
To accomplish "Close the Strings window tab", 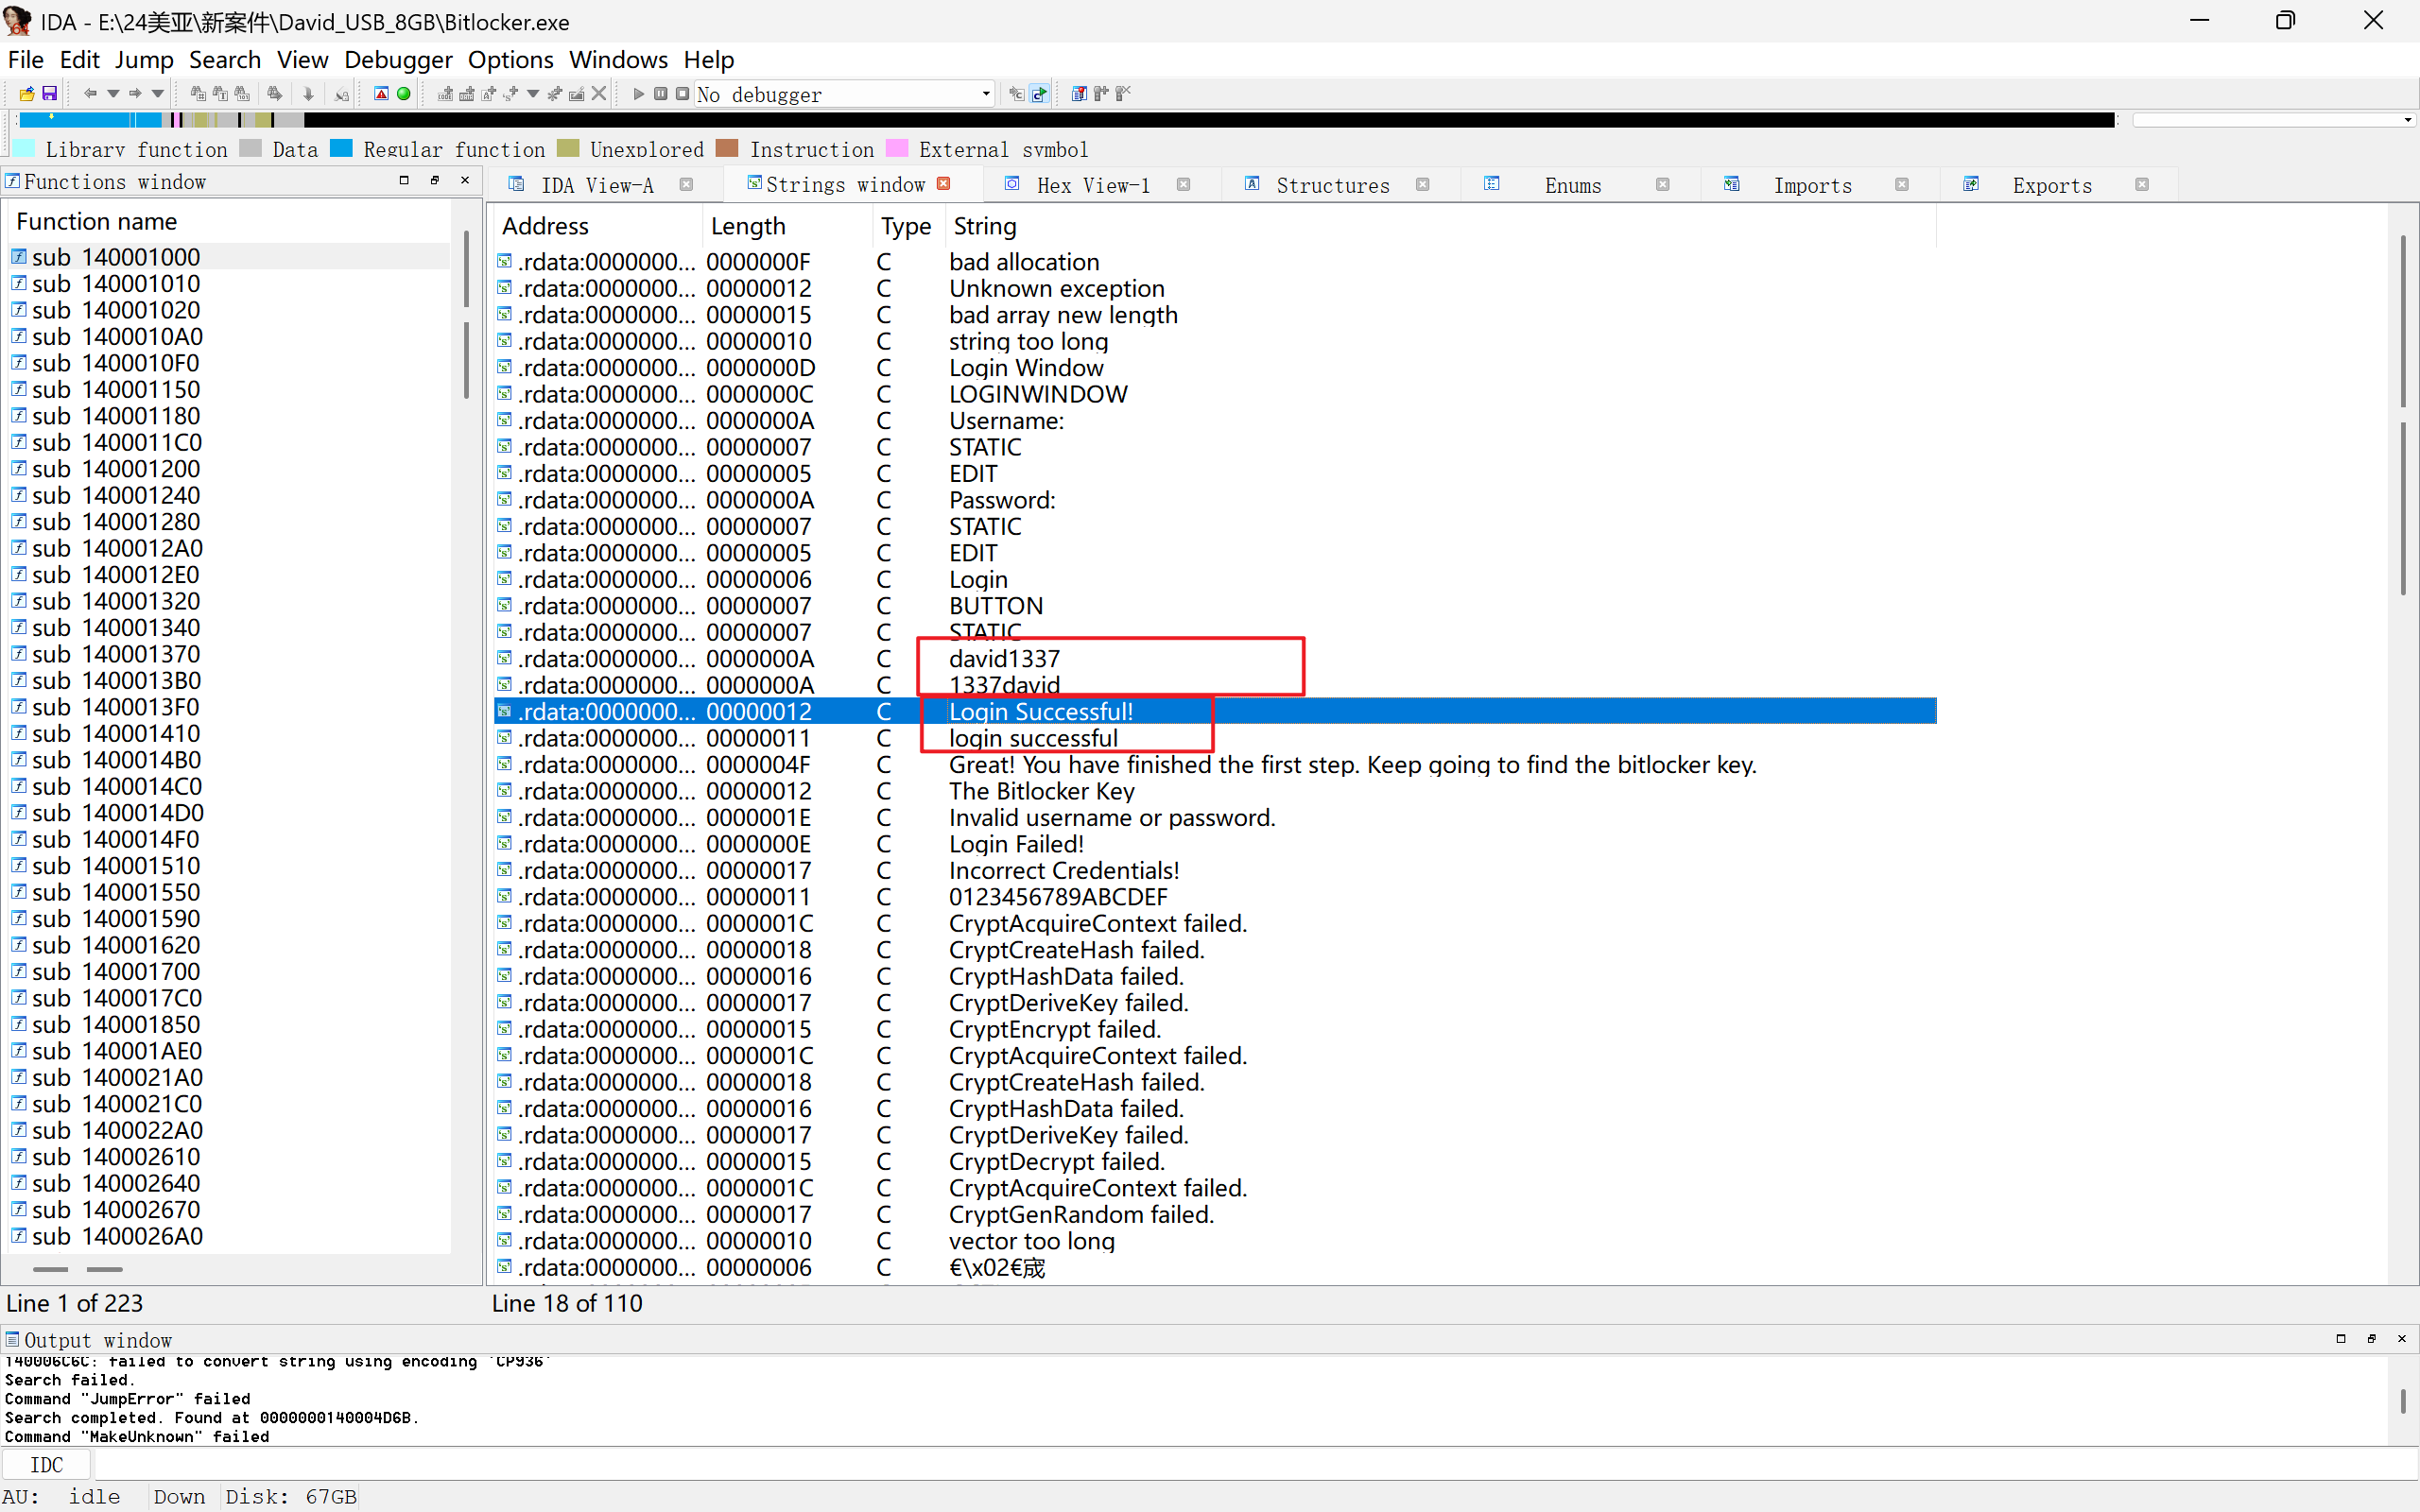I will coord(943,184).
